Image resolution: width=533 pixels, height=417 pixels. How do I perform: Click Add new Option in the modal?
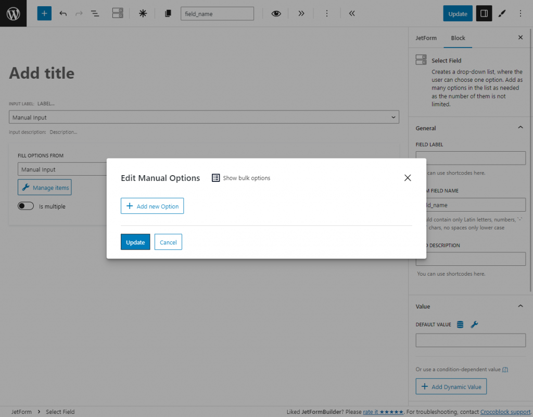(152, 206)
